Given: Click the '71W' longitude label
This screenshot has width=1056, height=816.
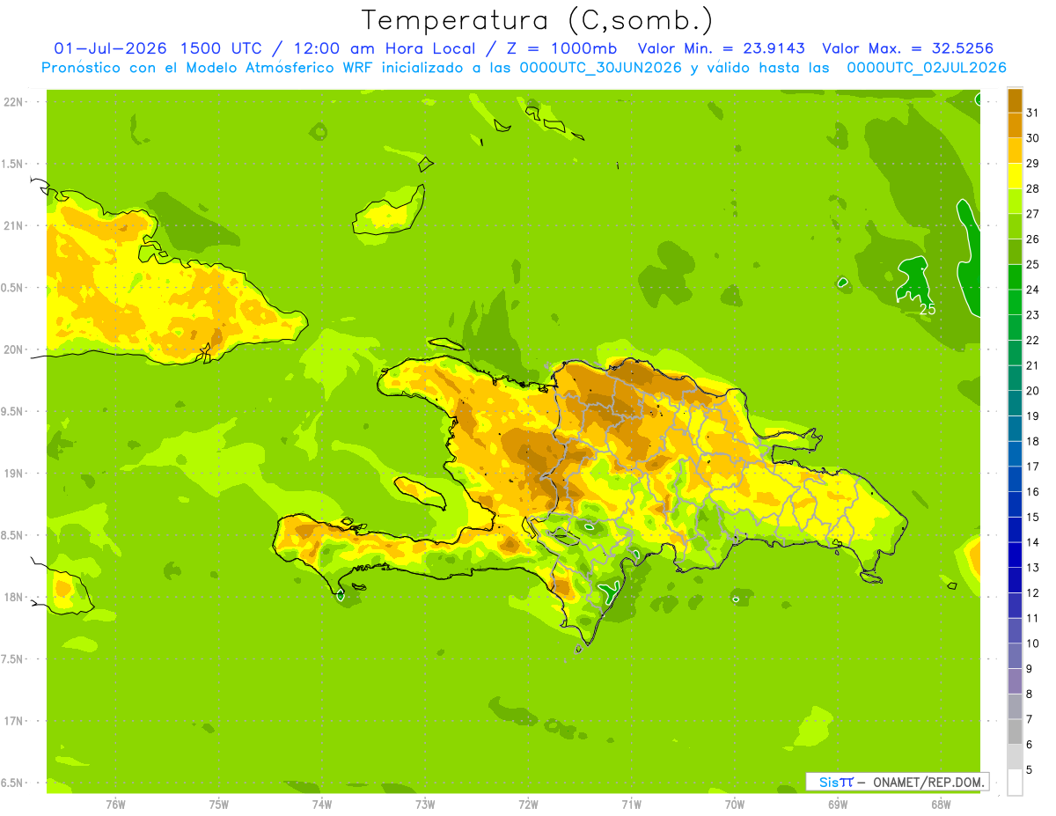Looking at the screenshot, I should click(x=631, y=805).
